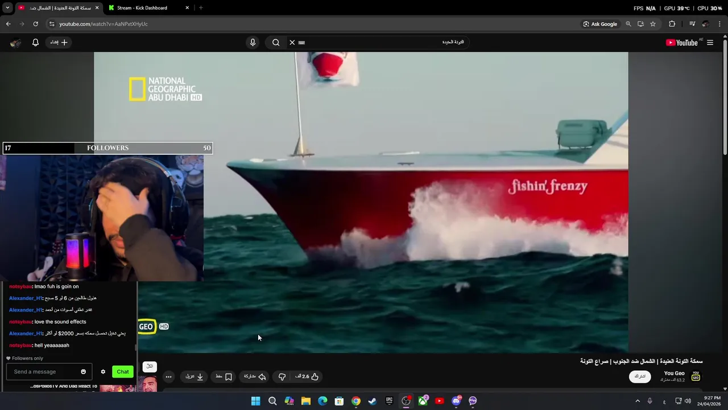Open Google Chrome from taskbar
The height and width of the screenshot is (410, 728).
355,401
